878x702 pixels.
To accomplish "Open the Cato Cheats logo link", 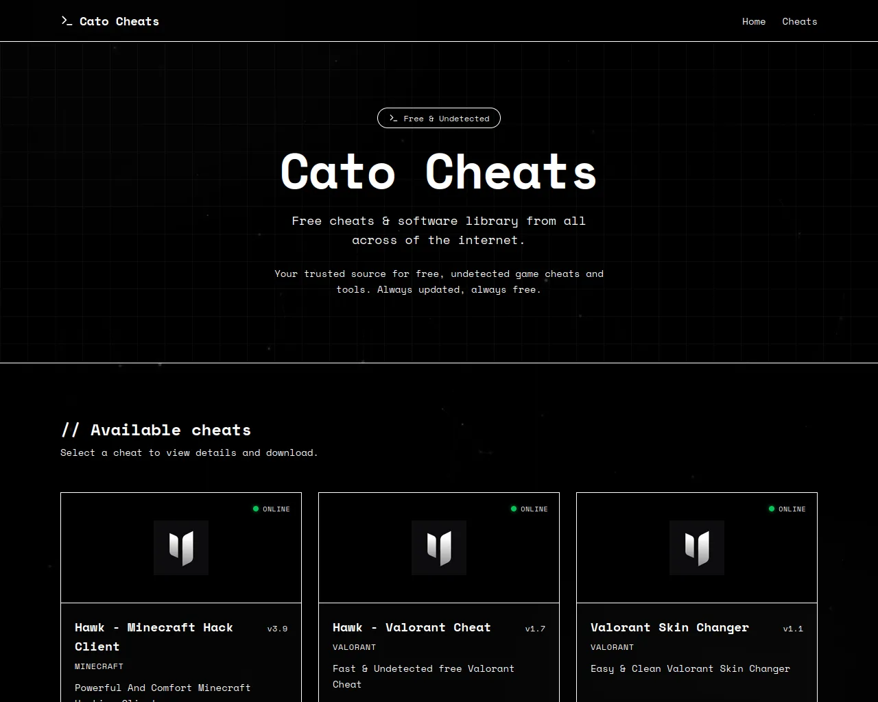I will point(110,21).
